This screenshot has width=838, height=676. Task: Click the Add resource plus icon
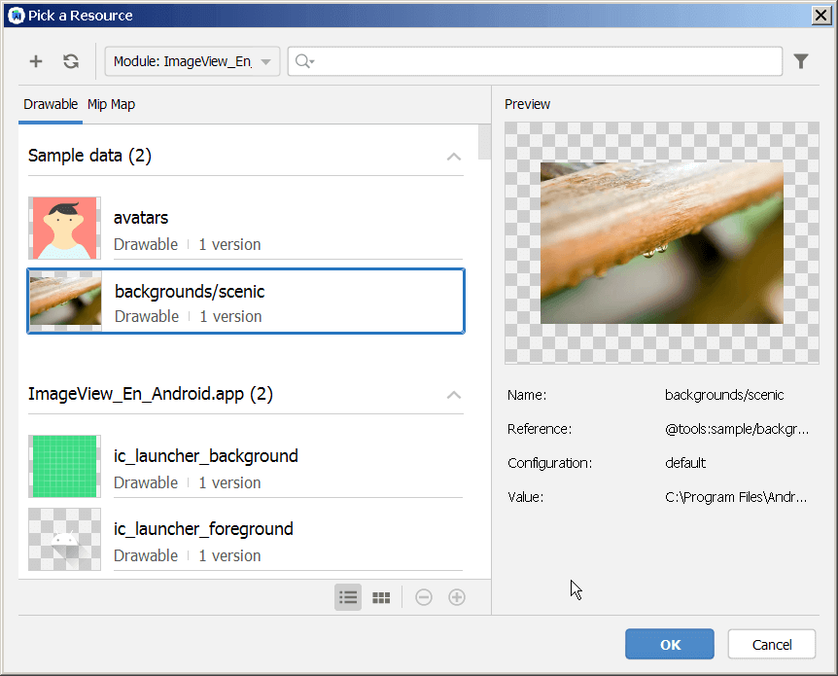click(36, 61)
